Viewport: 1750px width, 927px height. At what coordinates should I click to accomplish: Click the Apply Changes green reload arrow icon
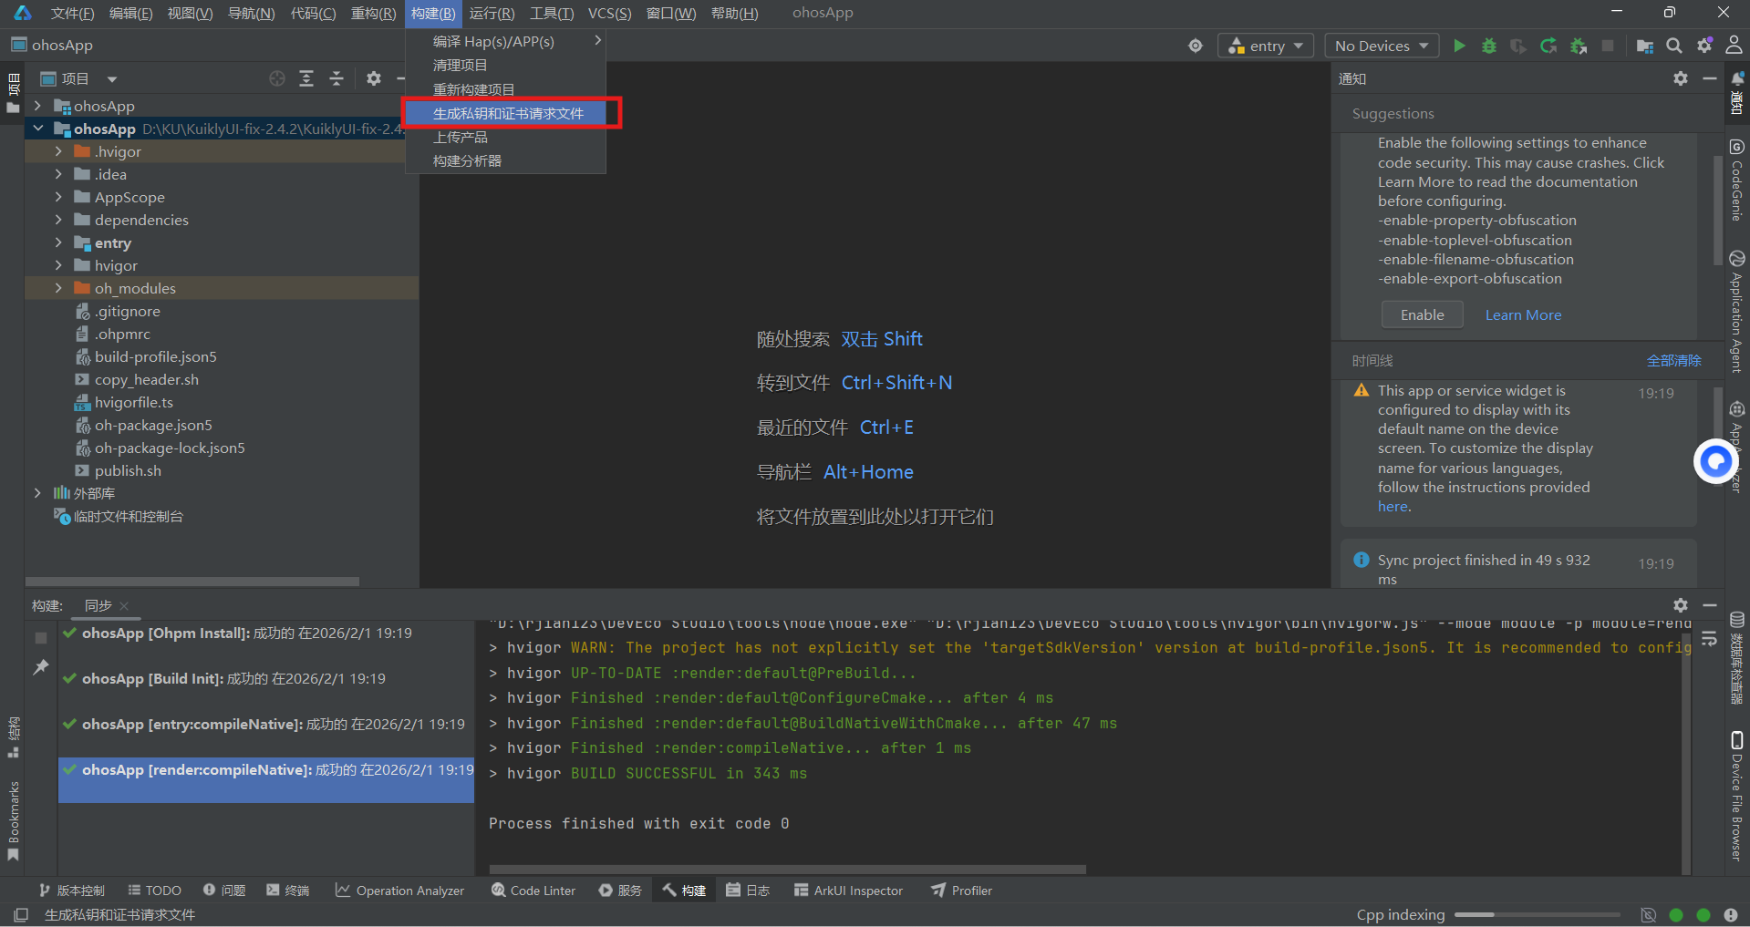pyautogui.click(x=1548, y=46)
